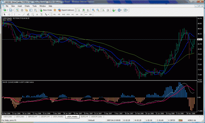Open the Charts menu
The height and width of the screenshot is (123, 205).
[27, 6]
